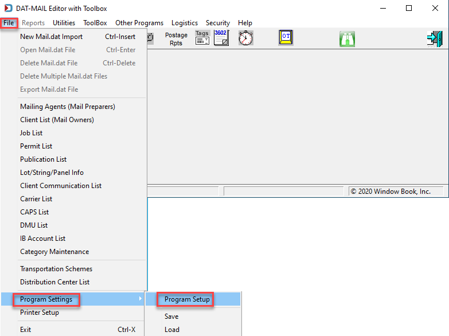Open the yellow OT icon
This screenshot has width=449, height=336.
coord(286,37)
